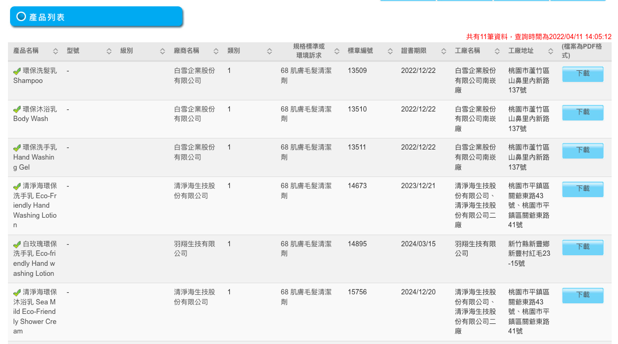This screenshot has height=344, width=618.
Task: Select certificate number 13510
Action: 357,109
